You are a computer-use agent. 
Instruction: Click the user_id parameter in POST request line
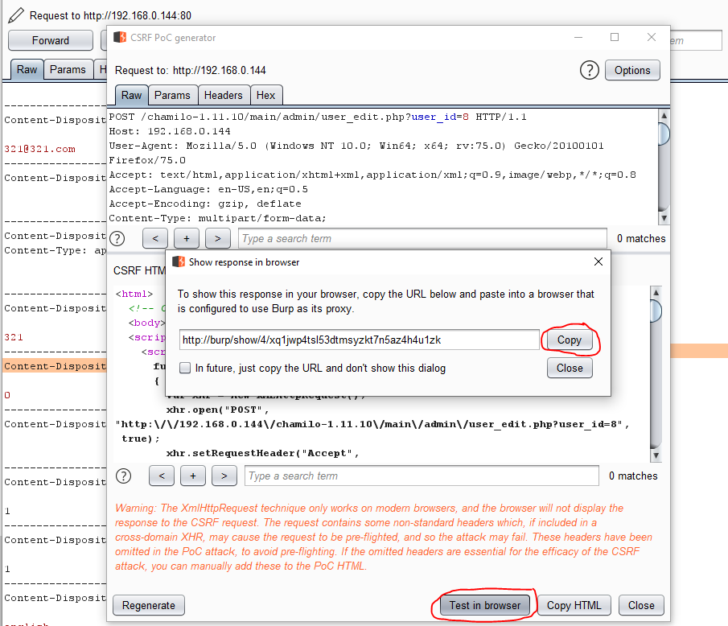434,117
